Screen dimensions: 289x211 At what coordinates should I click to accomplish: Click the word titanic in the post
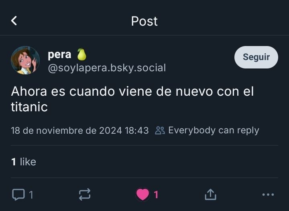[29, 107]
